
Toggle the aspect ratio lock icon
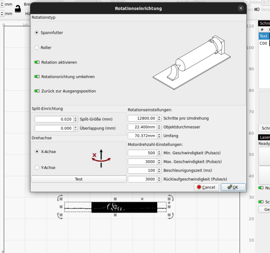(x=18, y=8)
